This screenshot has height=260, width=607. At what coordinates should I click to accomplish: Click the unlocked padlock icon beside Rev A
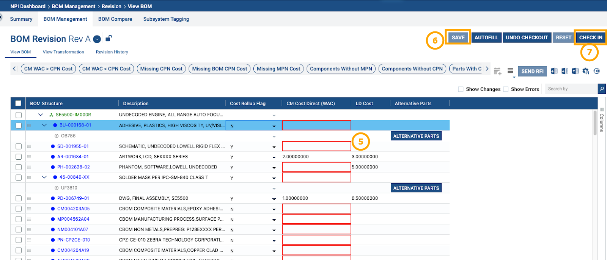pyautogui.click(x=109, y=38)
